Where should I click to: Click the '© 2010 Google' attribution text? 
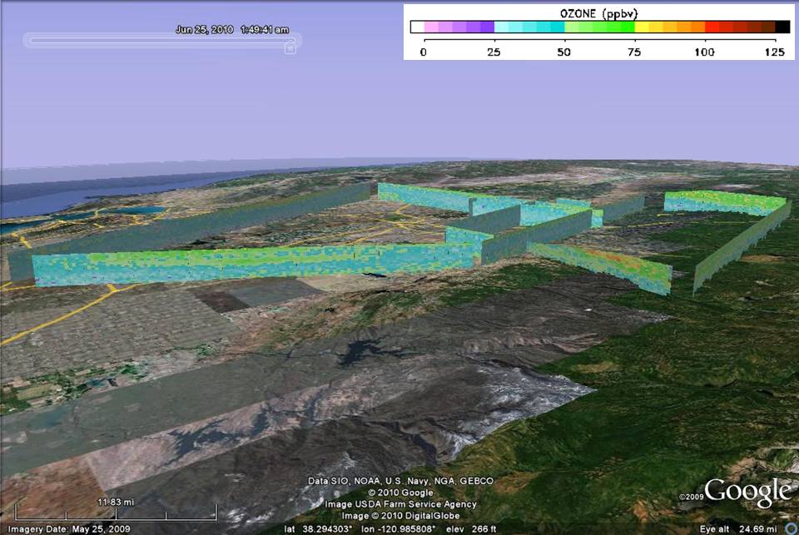[x=400, y=493]
